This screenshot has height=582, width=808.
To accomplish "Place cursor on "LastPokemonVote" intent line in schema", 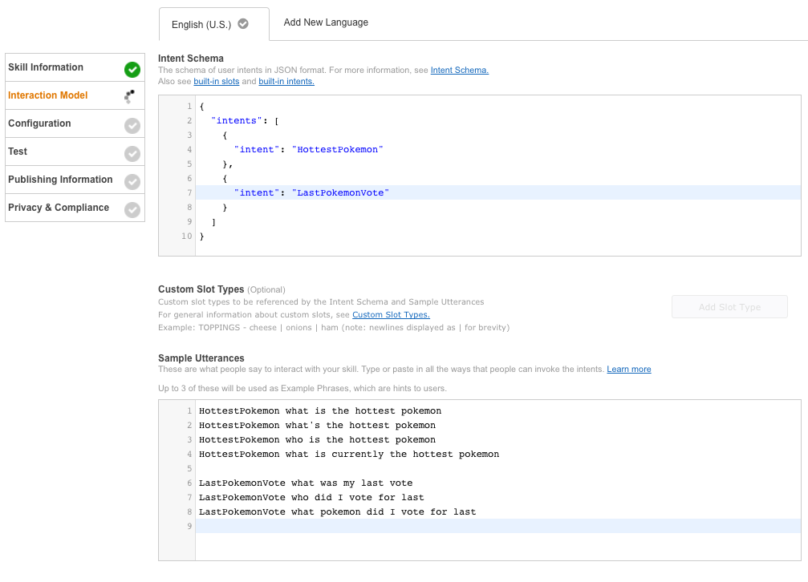I will (497, 192).
